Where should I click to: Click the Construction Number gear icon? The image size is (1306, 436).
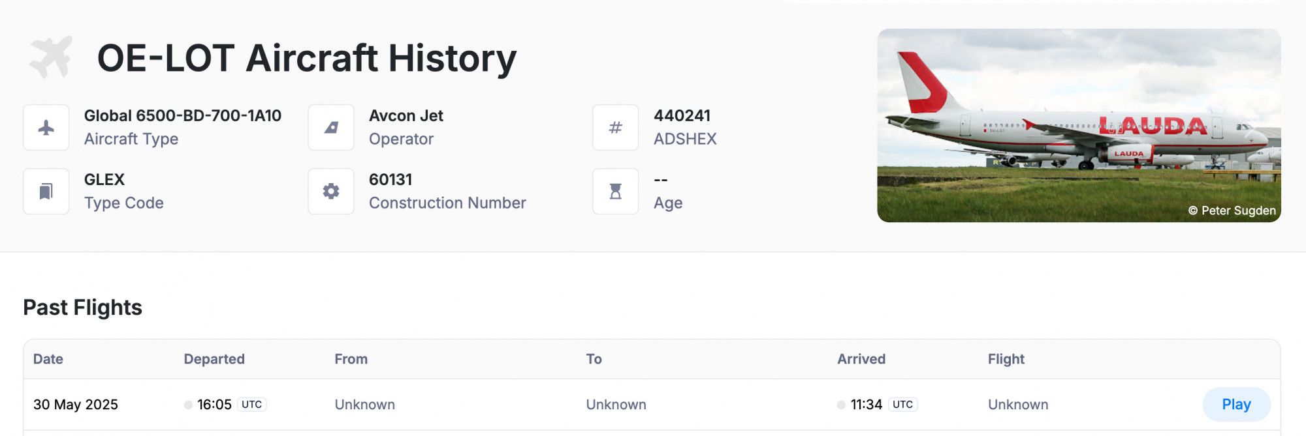click(331, 192)
